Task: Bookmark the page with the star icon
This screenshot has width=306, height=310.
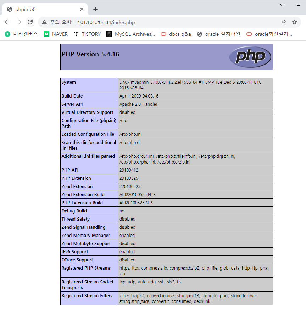Action: click(295, 22)
